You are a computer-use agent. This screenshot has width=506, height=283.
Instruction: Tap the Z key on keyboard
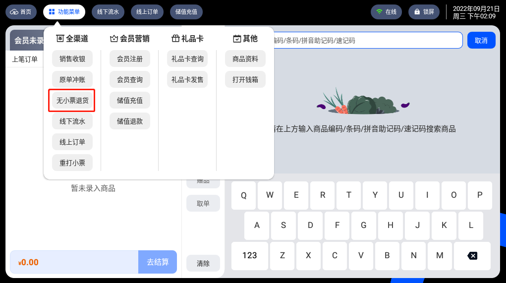click(x=282, y=256)
